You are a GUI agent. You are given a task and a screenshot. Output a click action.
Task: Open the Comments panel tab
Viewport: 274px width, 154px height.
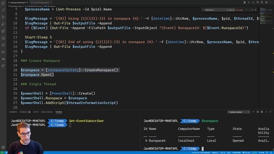tap(13, 112)
